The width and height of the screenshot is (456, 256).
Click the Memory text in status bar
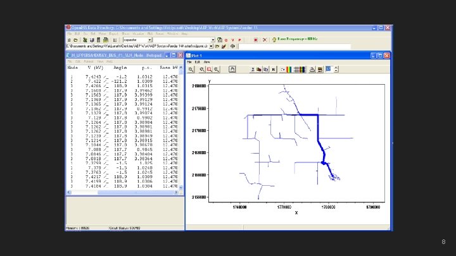[x=78, y=228]
